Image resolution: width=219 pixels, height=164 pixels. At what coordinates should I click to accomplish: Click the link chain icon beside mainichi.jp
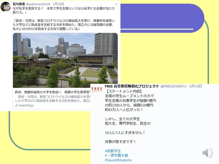pyautogui.click(x=16, y=105)
